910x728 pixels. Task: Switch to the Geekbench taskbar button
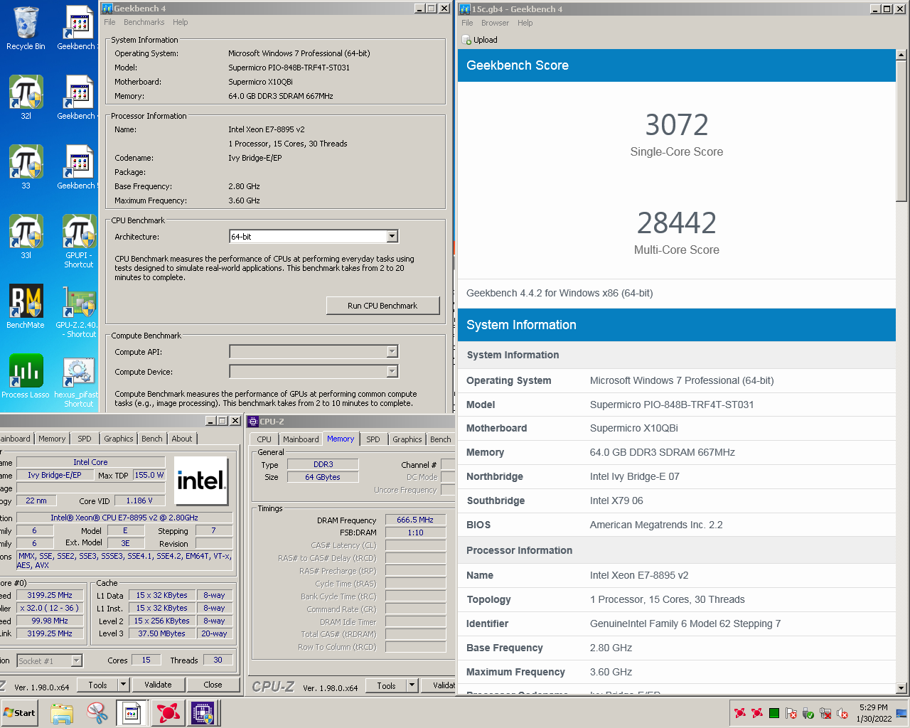(x=132, y=713)
